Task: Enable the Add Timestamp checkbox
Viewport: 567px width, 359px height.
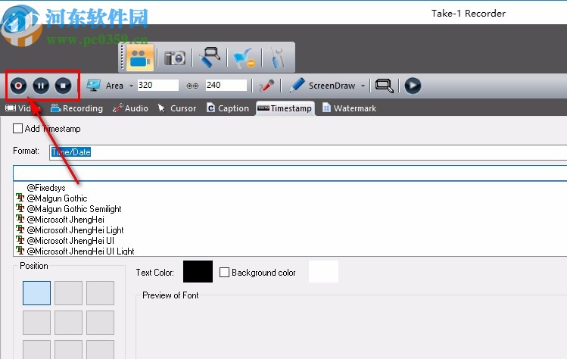Action: coord(17,129)
